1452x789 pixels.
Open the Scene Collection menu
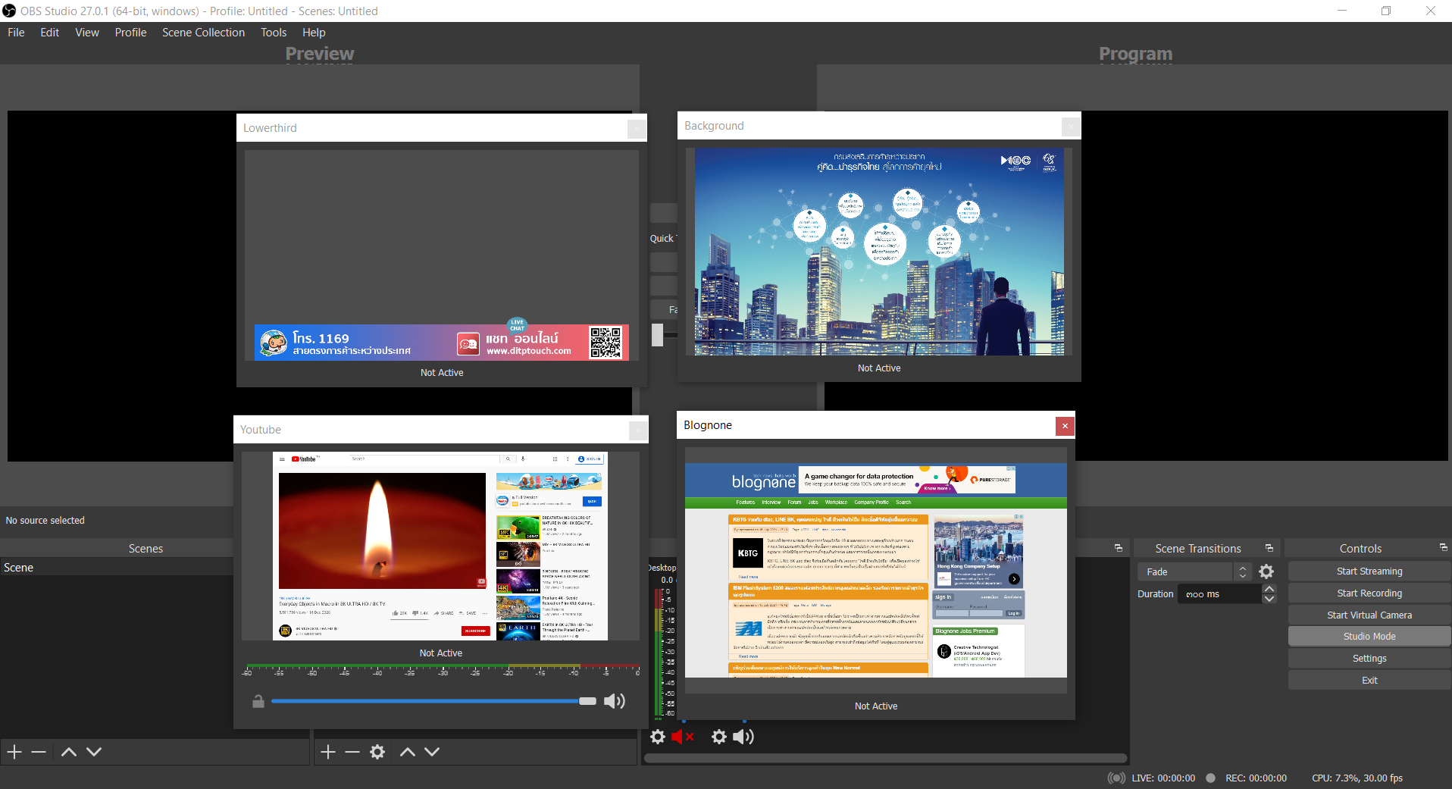point(203,32)
